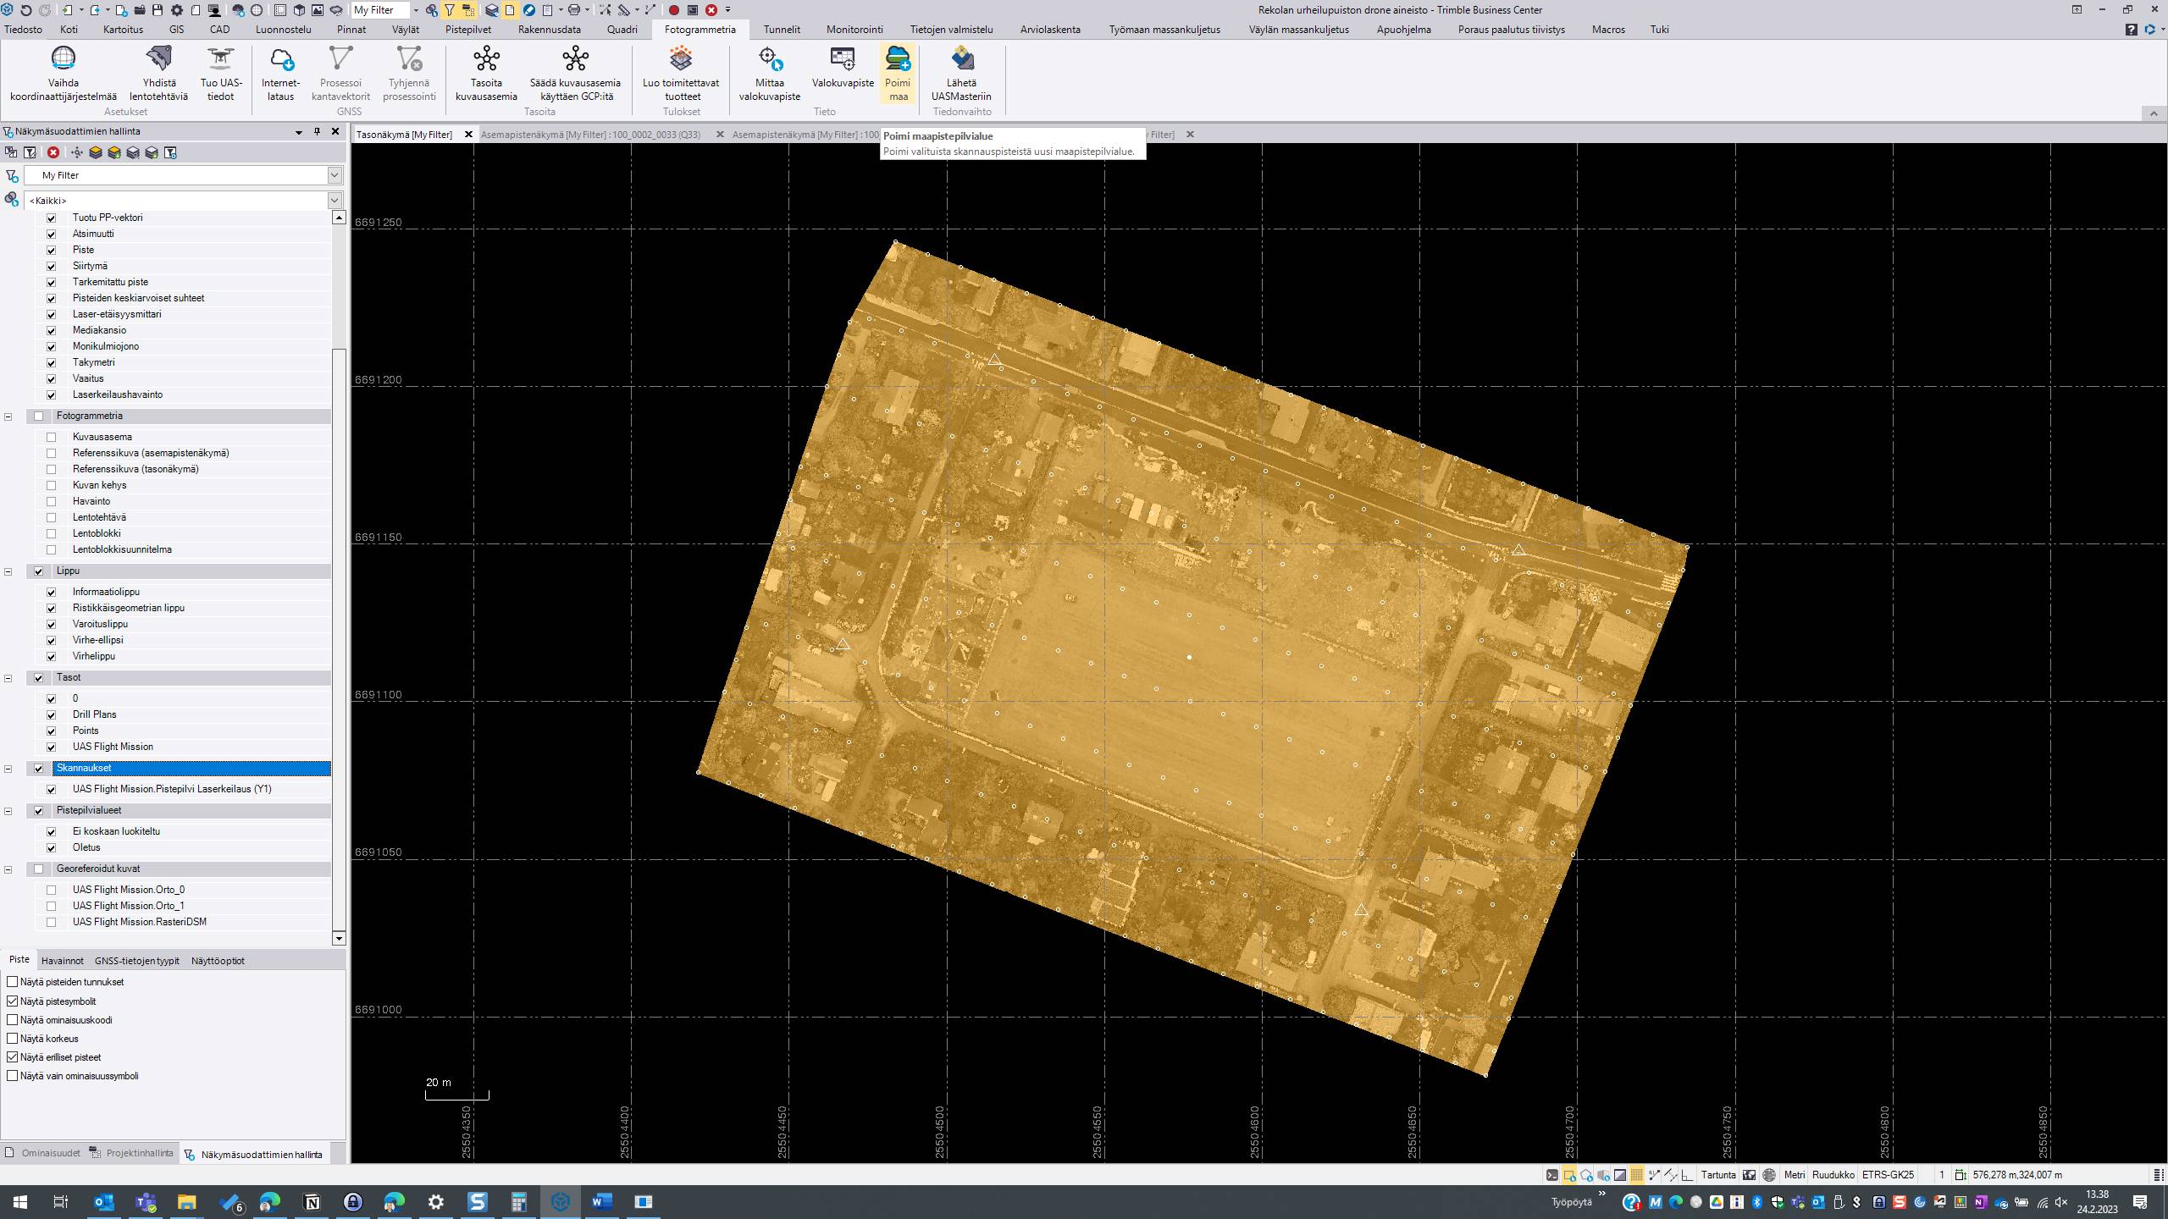Viewport: 2168px width, 1219px height.
Task: Click GNSS-tietojen tyypit tab
Action: point(136,961)
